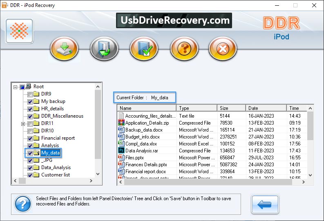Uncheck the DDR_Miscellaneous checkbox
Screen dimensions: 324x221
[x=30, y=116]
